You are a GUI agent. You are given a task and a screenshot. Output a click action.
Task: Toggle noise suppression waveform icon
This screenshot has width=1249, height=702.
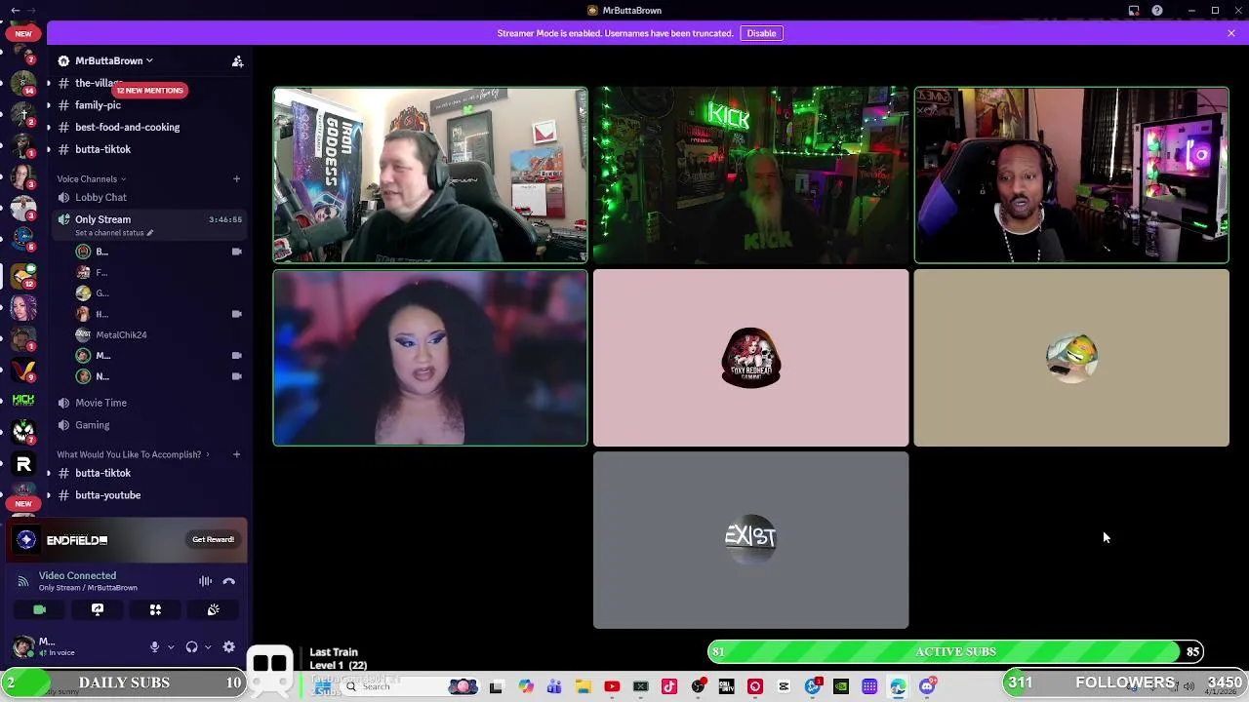(x=205, y=581)
